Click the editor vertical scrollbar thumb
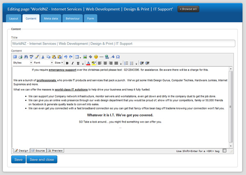The image size is (246, 175). pos(230,107)
